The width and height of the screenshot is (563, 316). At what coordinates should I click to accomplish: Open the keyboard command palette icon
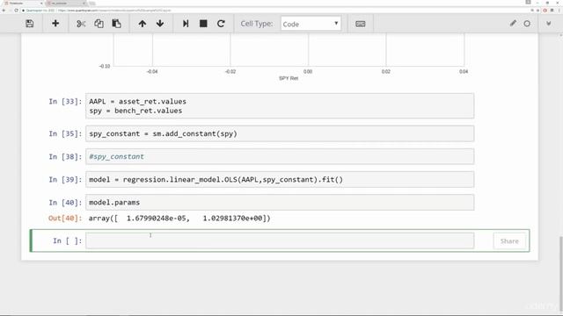[360, 24]
